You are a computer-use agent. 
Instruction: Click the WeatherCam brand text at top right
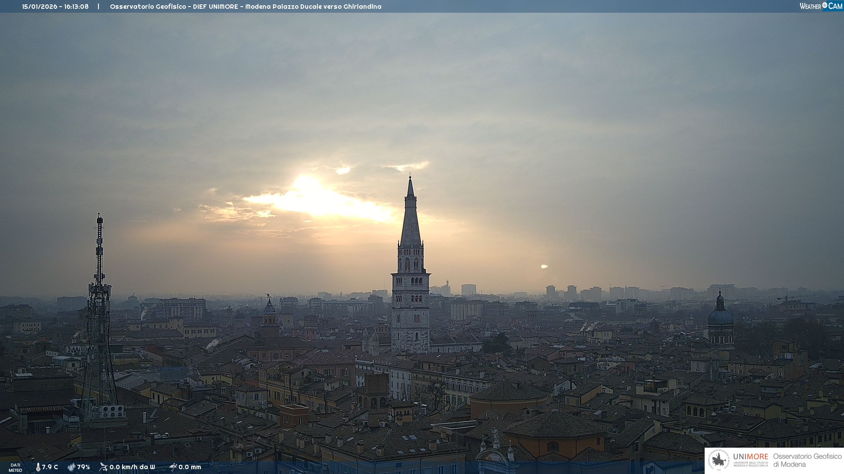pyautogui.click(x=811, y=6)
